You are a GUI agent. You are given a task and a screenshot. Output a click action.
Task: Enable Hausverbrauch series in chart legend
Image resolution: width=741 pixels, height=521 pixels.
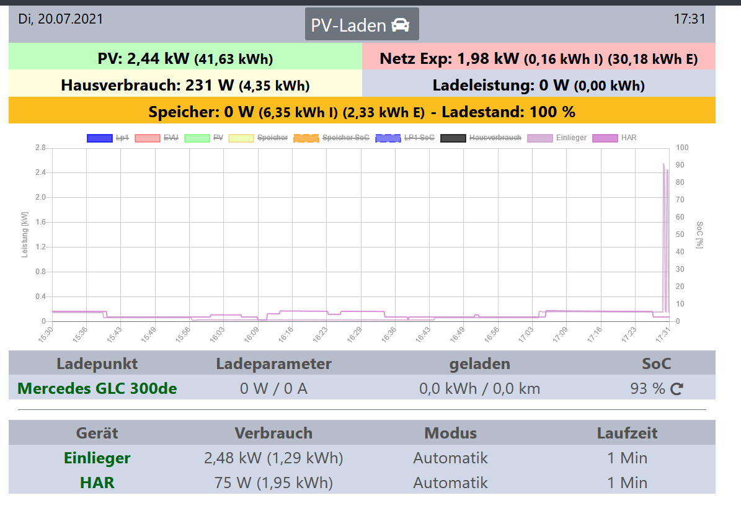[x=481, y=138]
